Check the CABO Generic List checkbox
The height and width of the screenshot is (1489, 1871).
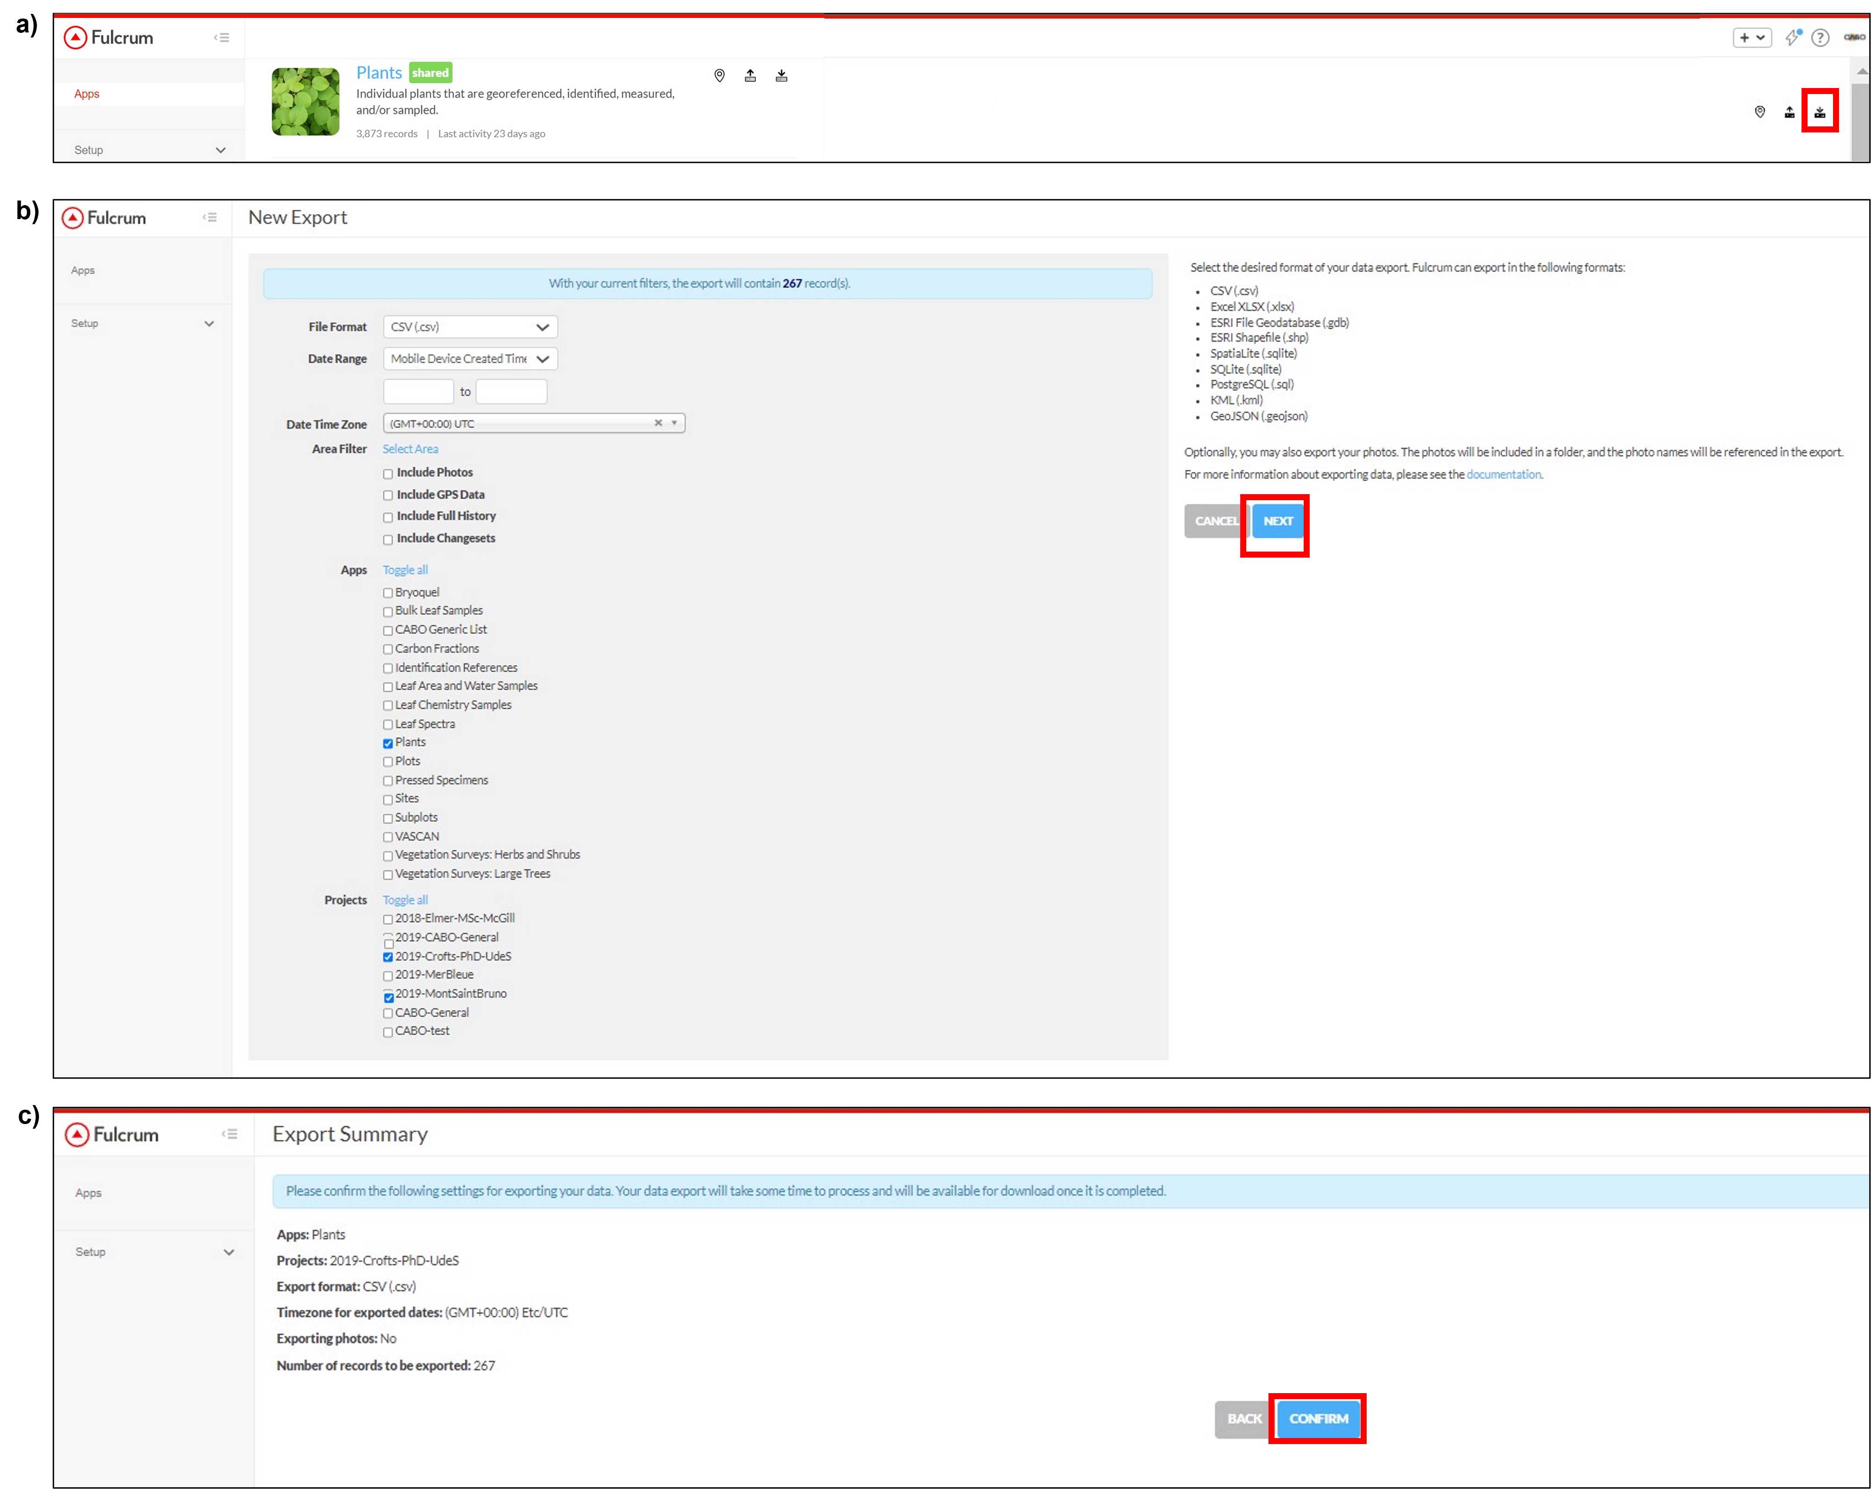click(x=388, y=631)
